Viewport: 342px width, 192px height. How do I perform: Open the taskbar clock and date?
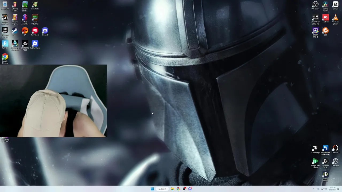(x=333, y=189)
